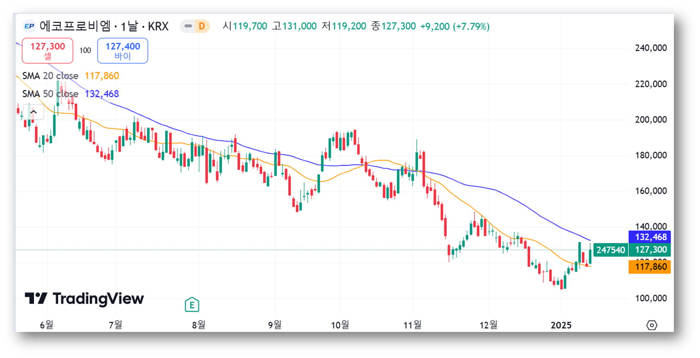Click the 6월 label on time axis
Image resolution: width=700 pixels, height=358 pixels.
(47, 325)
